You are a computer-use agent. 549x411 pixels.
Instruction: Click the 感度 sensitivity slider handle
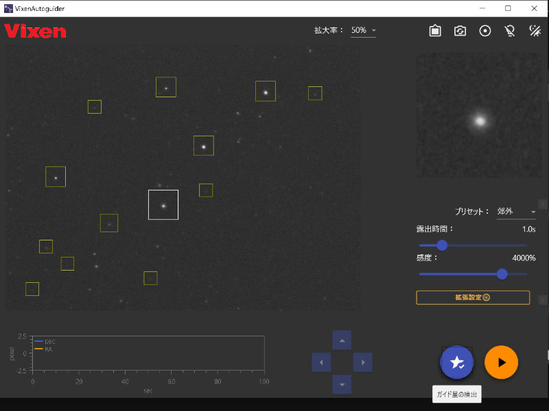[x=502, y=274]
